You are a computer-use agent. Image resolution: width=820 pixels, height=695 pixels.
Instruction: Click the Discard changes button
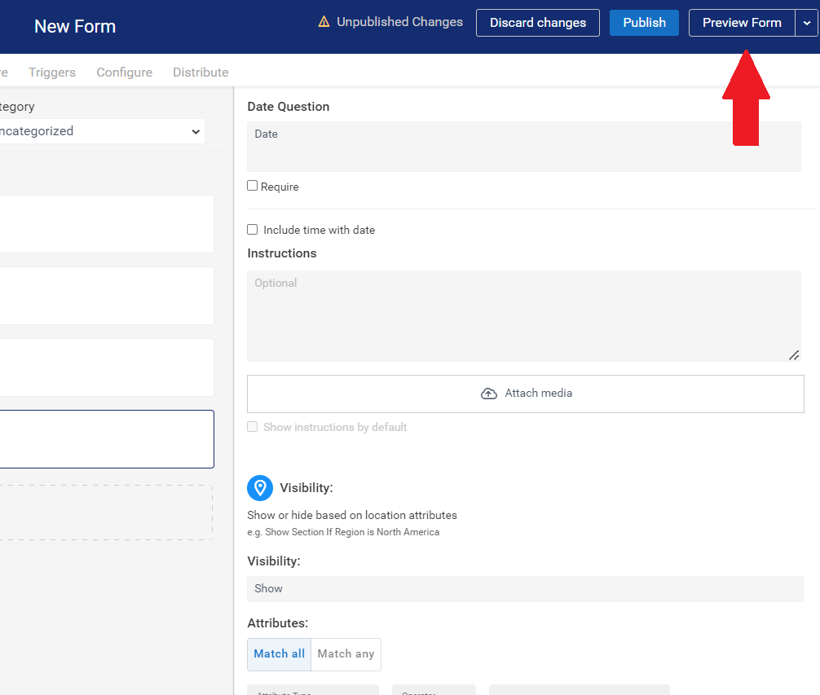(538, 23)
